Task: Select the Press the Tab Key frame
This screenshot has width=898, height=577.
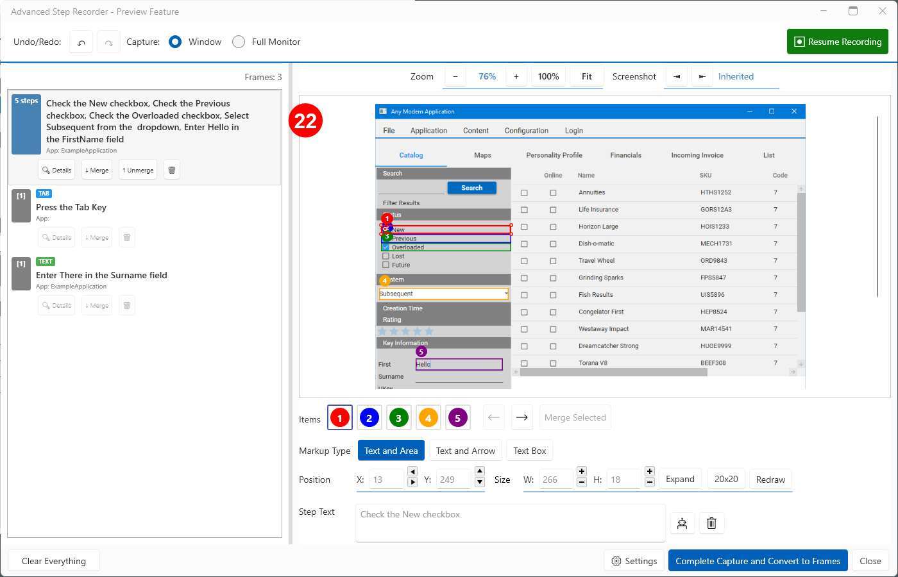Action: tap(71, 207)
